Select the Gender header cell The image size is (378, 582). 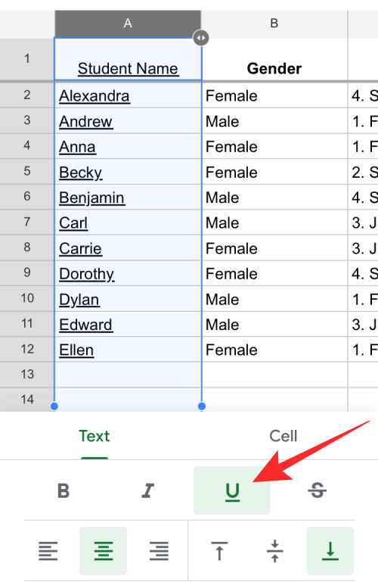pos(274,59)
